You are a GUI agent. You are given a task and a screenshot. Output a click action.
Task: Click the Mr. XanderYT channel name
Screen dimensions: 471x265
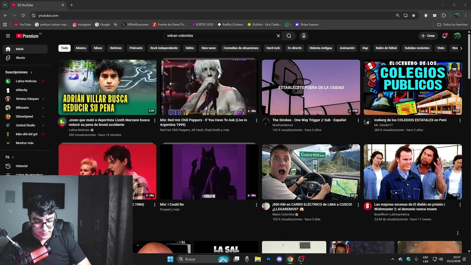pos(383,125)
